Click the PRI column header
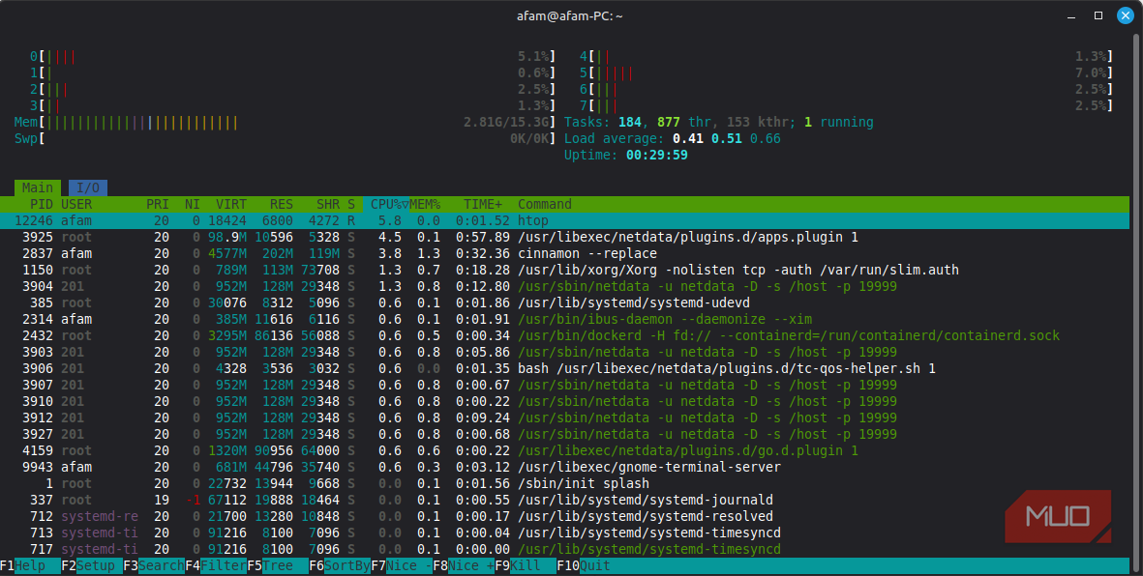The image size is (1143, 576). [158, 205]
